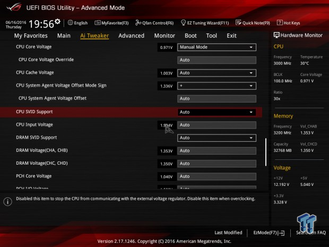Switch to the Main tab

(64, 36)
